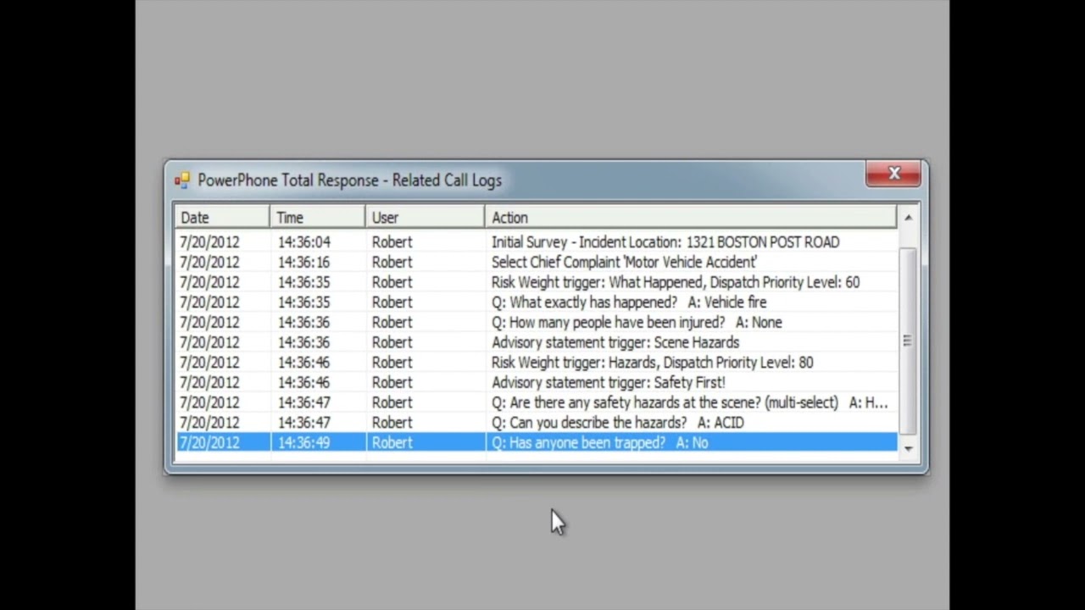The height and width of the screenshot is (610, 1085).
Task: Select the Advisory trigger: Scene Hazards row
Action: [x=536, y=342]
